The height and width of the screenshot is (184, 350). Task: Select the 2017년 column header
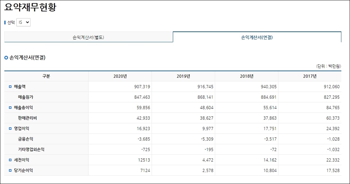(310, 76)
